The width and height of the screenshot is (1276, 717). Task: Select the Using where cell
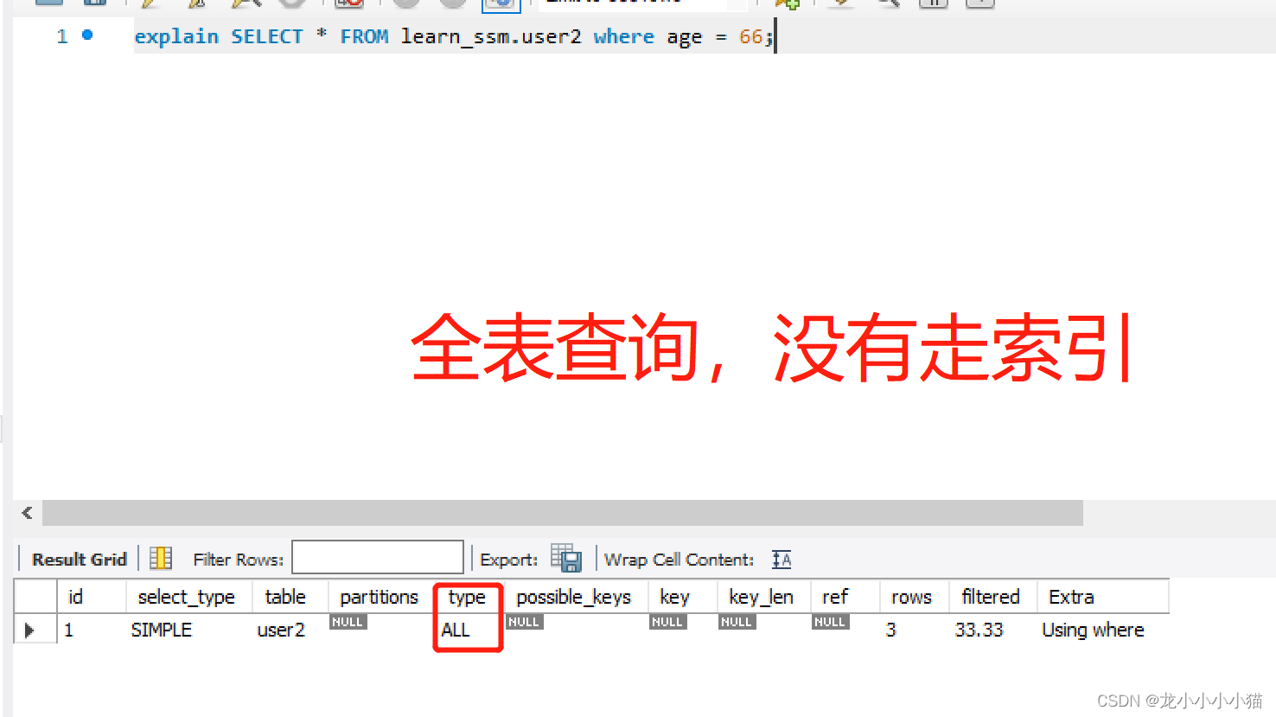(x=1103, y=630)
